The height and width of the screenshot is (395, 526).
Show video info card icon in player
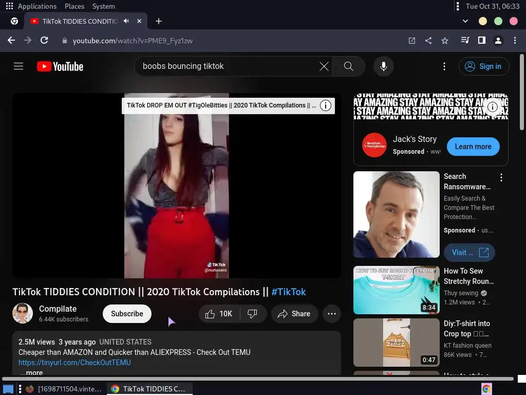coord(325,105)
